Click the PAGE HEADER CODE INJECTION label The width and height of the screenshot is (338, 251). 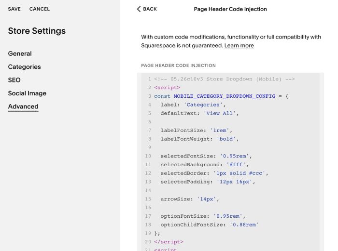(x=178, y=66)
